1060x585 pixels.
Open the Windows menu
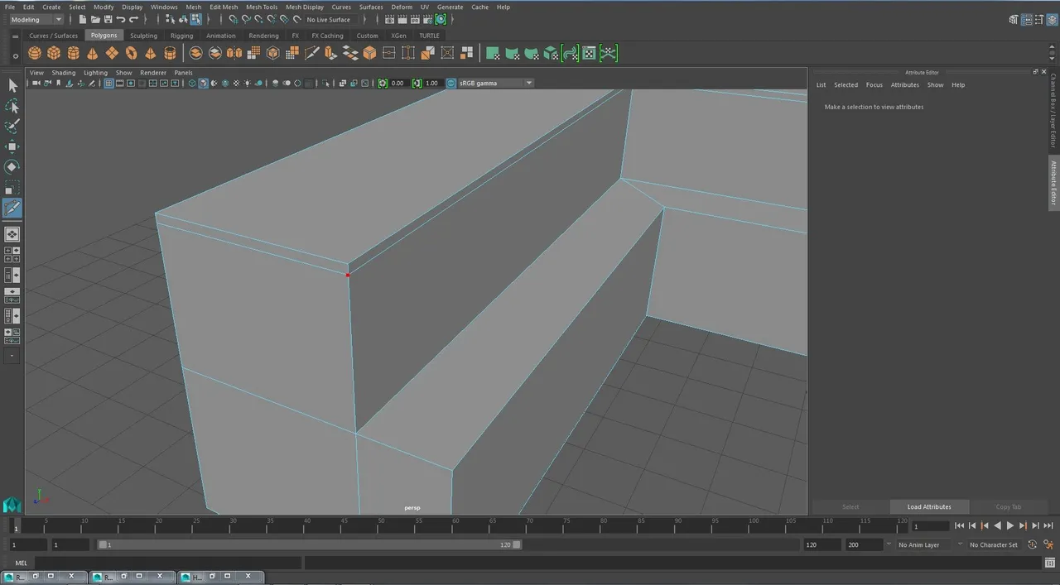coord(164,7)
